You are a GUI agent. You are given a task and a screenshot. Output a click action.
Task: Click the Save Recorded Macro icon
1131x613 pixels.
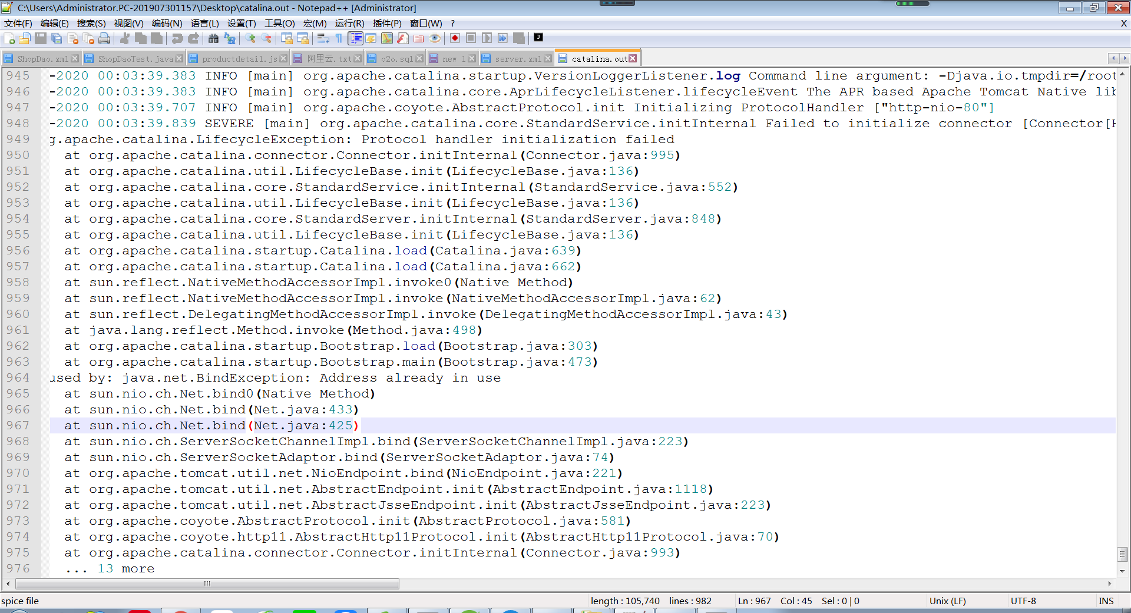click(518, 38)
